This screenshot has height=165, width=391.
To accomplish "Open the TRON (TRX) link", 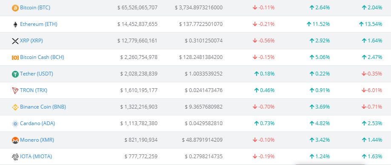I will tap(34, 90).
